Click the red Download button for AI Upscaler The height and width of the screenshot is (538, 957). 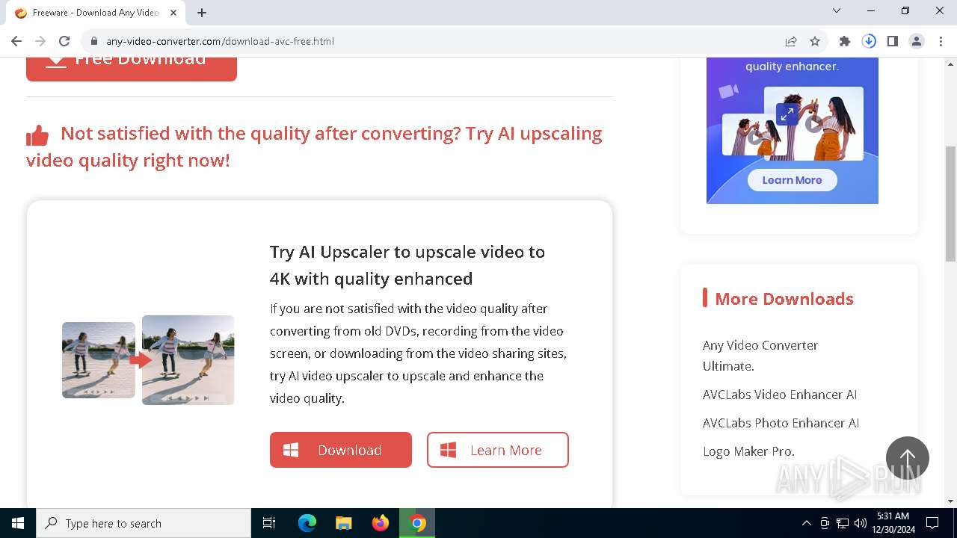341,450
